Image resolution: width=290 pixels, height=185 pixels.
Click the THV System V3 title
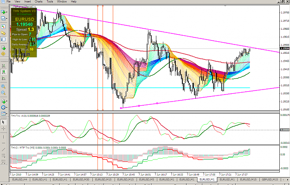24,11
